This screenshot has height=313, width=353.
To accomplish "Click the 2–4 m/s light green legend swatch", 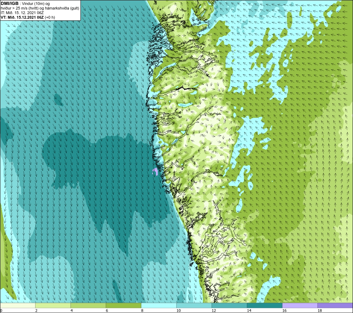I will [x=53, y=305].
